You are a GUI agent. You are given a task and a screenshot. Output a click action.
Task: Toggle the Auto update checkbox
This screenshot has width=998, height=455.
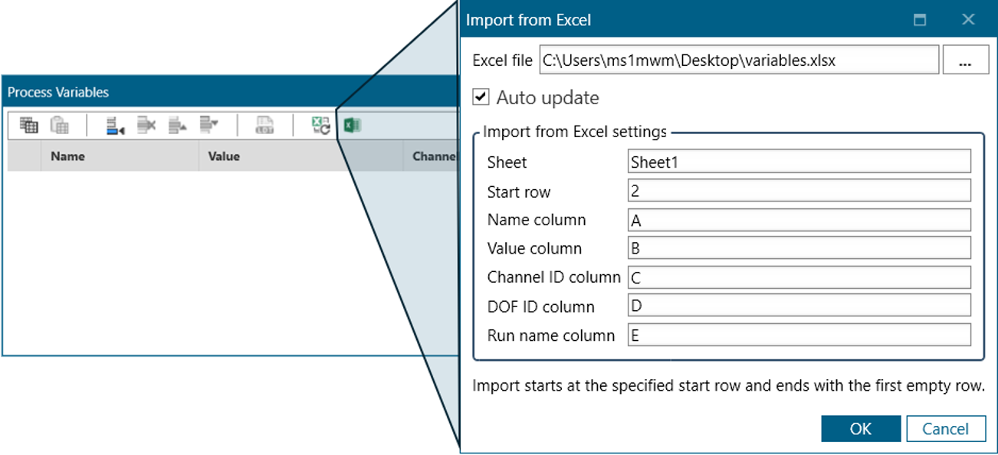(481, 97)
